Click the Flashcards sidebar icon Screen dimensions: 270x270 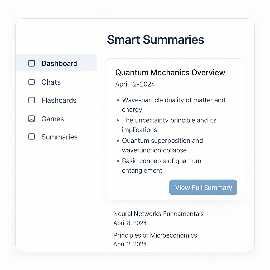pos(32,100)
